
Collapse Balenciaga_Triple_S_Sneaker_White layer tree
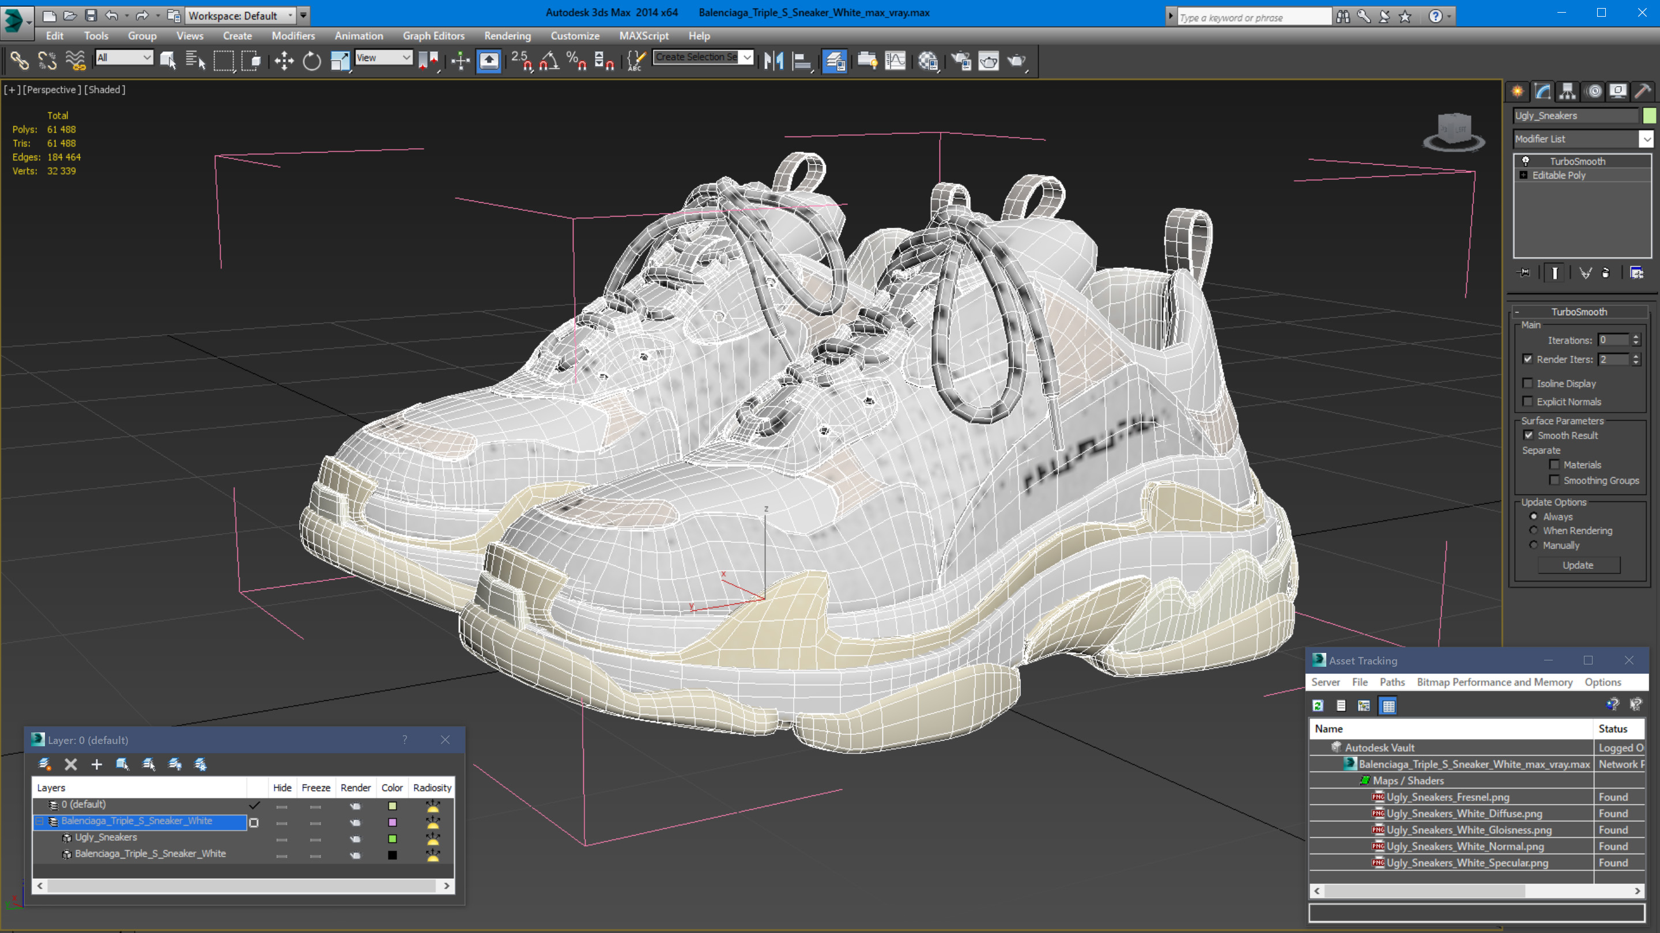point(40,821)
